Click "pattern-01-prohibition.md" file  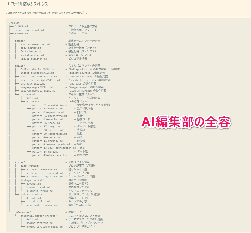pyautogui.click(x=50, y=105)
